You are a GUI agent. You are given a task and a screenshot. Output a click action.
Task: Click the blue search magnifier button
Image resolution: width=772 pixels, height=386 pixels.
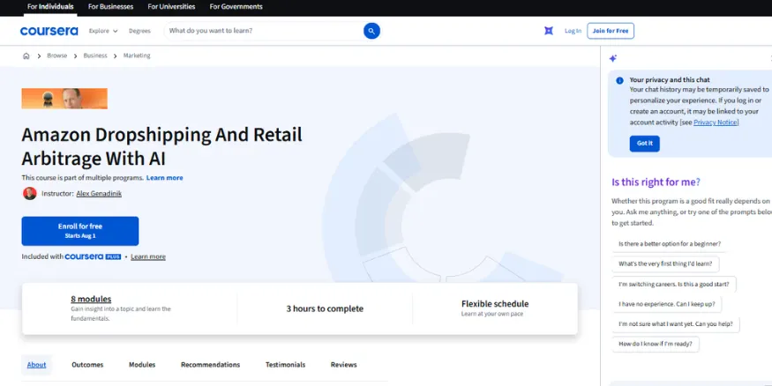pyautogui.click(x=371, y=31)
